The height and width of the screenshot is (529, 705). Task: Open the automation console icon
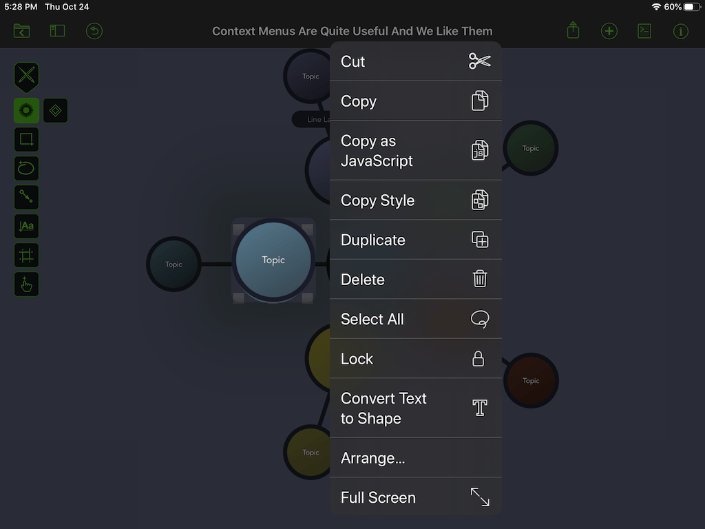[x=644, y=31]
